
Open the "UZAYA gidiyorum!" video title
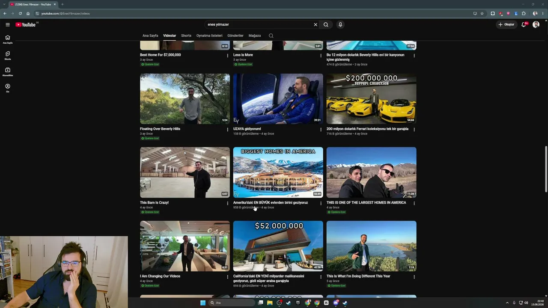(x=247, y=129)
